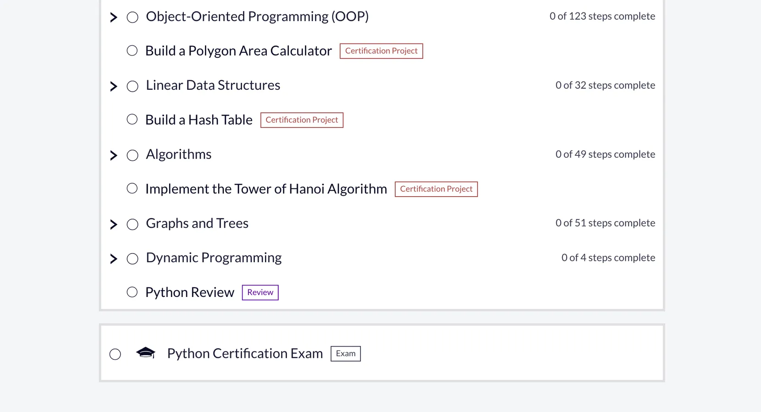The width and height of the screenshot is (761, 412).
Task: Open Dynamic Programming module
Action: click(214, 258)
